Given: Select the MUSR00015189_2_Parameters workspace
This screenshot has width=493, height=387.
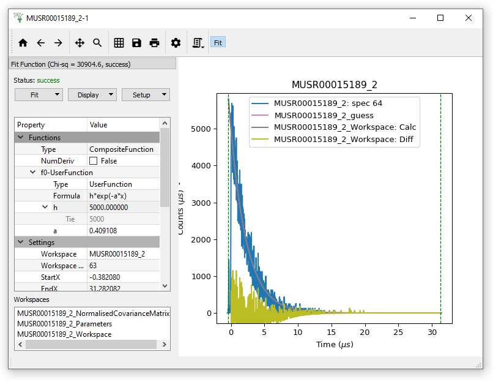Looking at the screenshot, I should [x=64, y=324].
